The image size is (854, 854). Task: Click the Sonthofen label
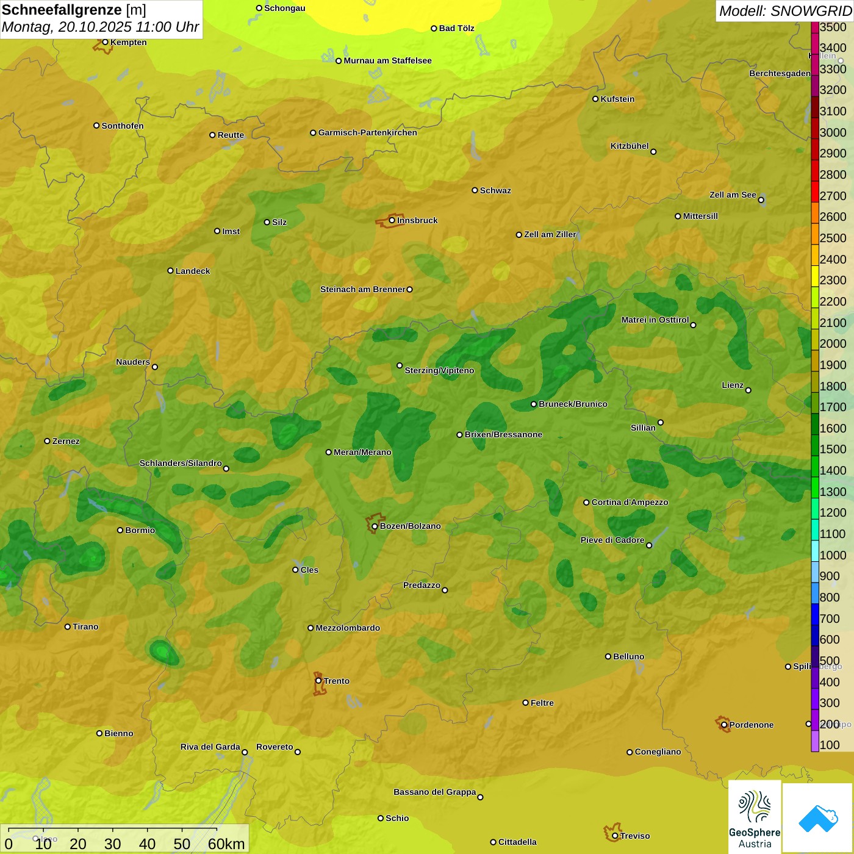[x=123, y=126]
